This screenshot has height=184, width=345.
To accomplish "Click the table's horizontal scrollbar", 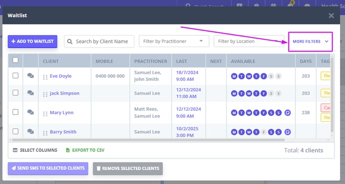I will tap(148, 140).
